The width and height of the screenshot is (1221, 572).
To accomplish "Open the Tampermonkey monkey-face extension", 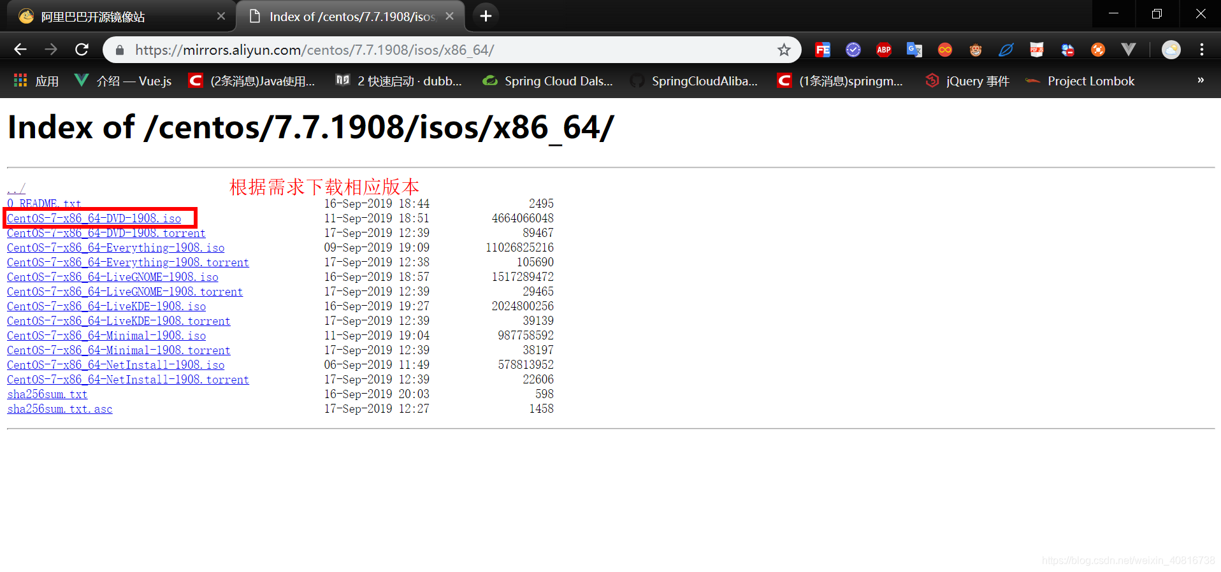I will pos(976,50).
